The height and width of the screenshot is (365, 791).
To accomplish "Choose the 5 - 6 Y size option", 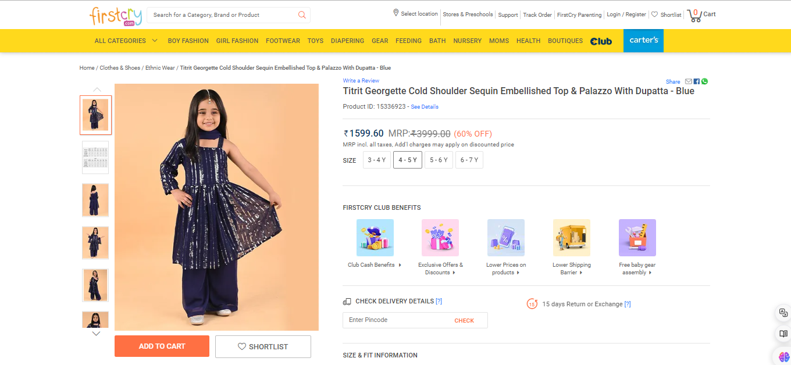I will 439,160.
